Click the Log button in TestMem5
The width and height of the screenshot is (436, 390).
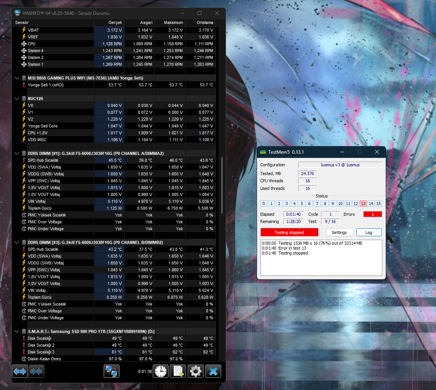point(369,232)
